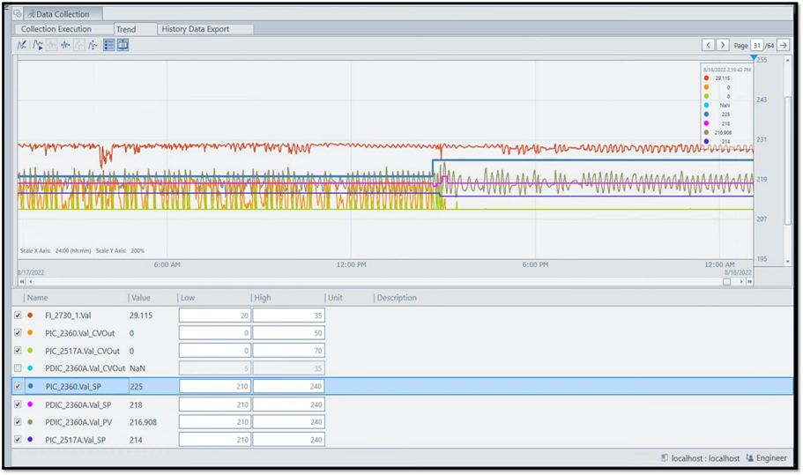This screenshot has height=475, width=803.
Task: Click the Engineer label in status bar
Action: click(771, 457)
